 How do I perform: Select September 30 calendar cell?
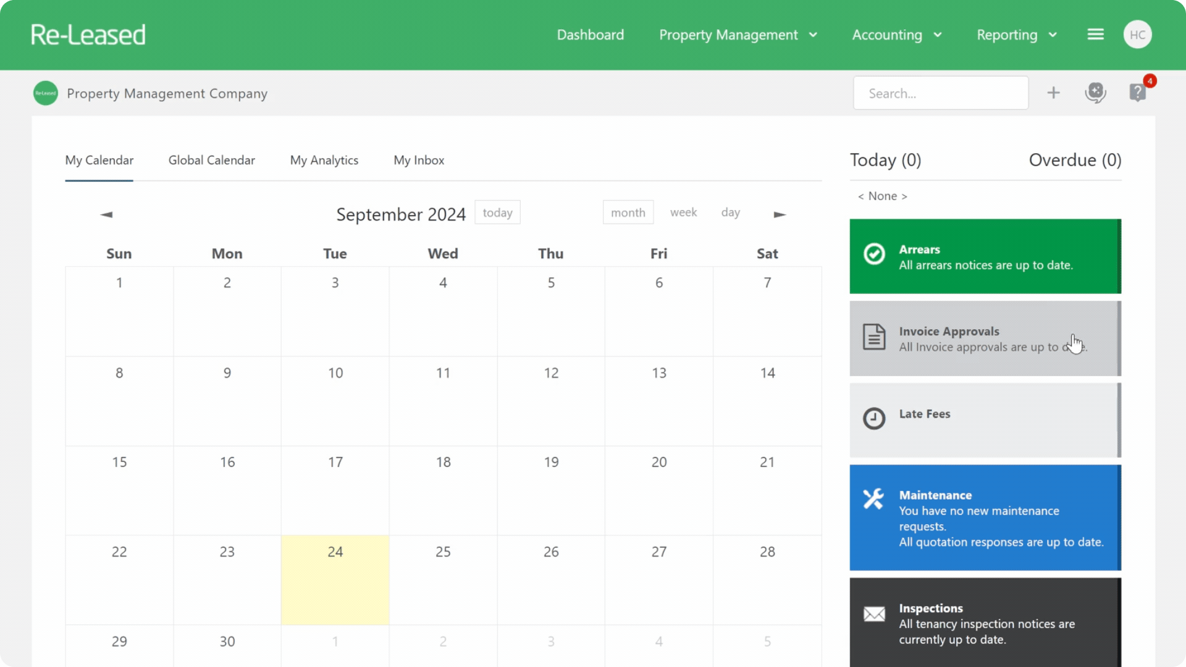(227, 646)
